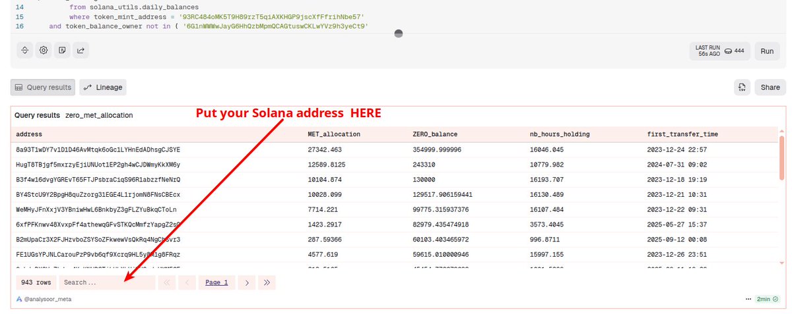Click MET_allocation value 7714.221
Image resolution: width=792 pixels, height=314 pixels.
click(x=323, y=209)
